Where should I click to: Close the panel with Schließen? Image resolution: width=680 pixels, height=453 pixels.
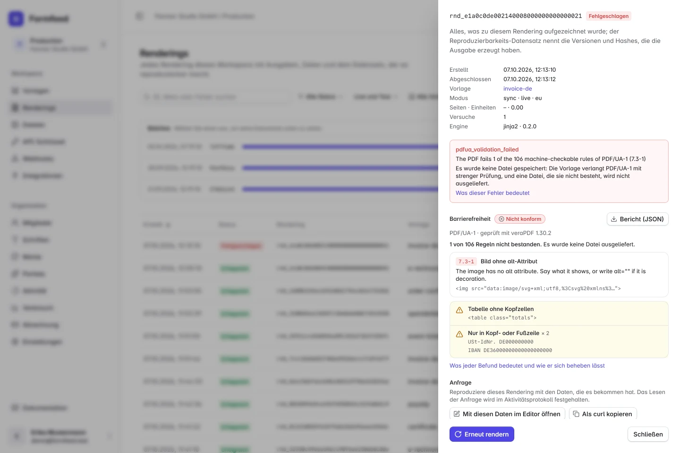[648, 434]
